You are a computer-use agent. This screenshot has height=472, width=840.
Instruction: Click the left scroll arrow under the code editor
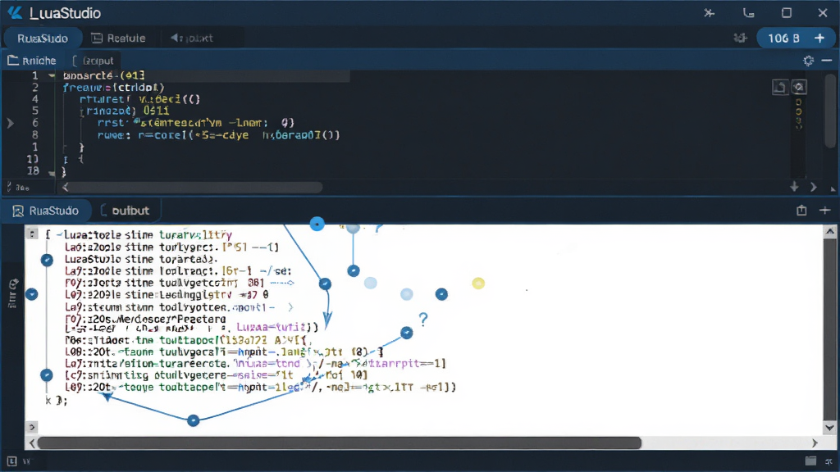click(65, 187)
